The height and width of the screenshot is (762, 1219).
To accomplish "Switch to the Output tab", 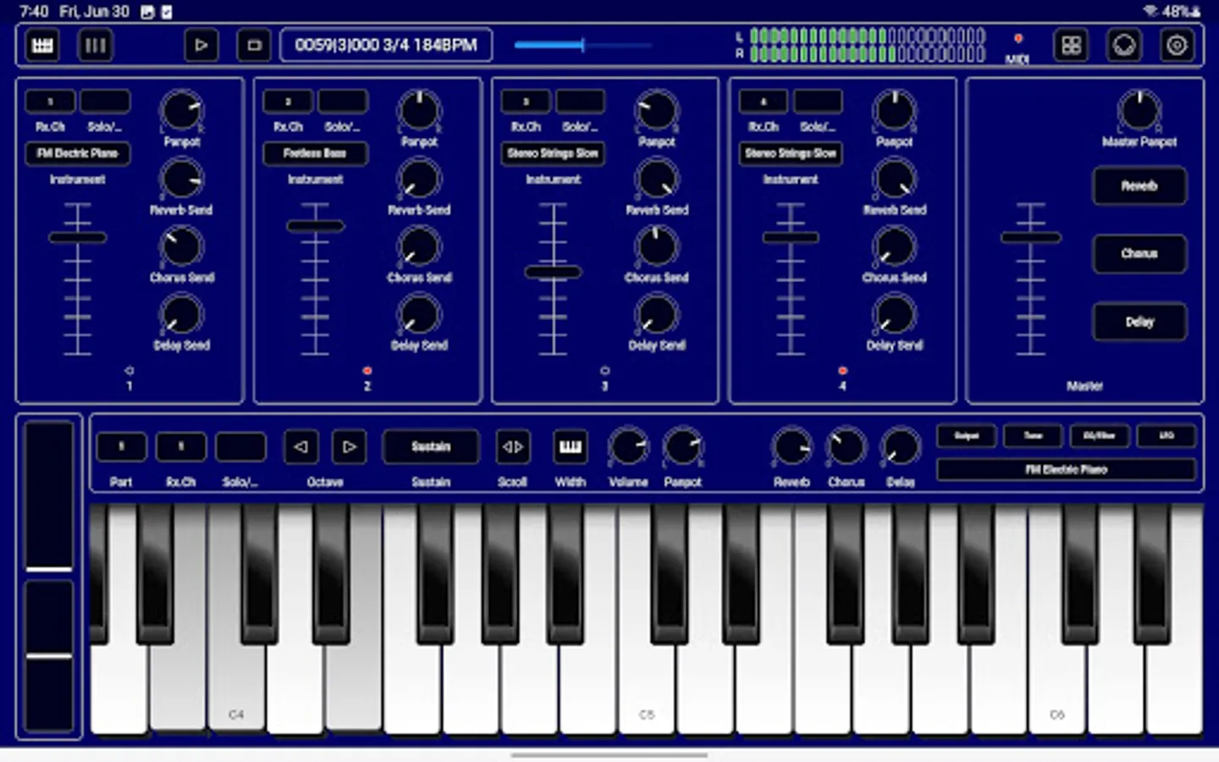I will pos(967,436).
